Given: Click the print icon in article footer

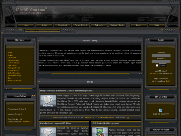Looking at the screenshot, I should click(x=128, y=118).
